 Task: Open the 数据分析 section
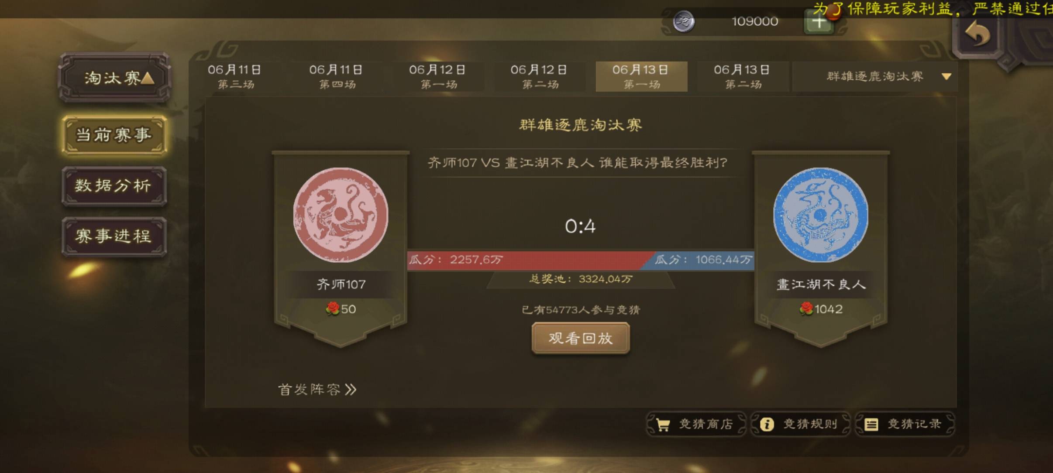114,186
